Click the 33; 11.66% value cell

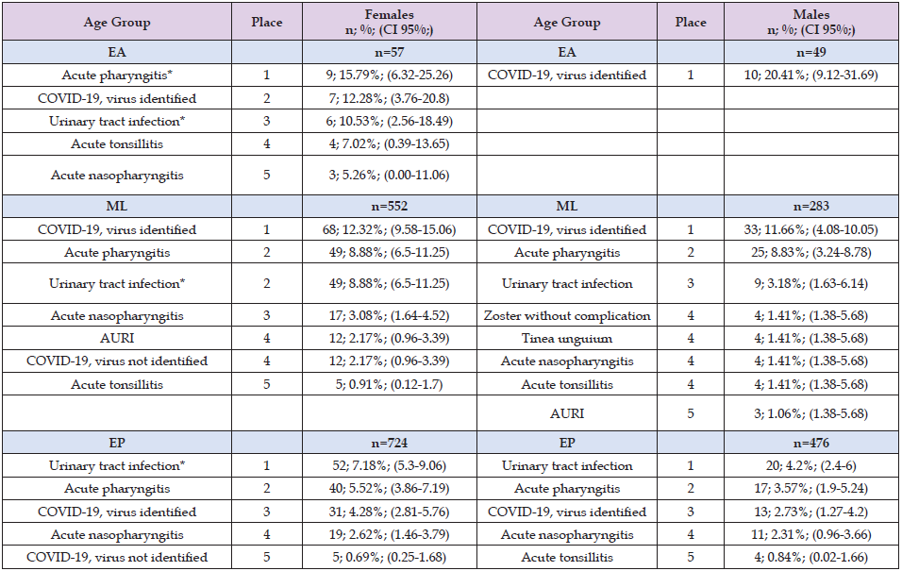[811, 229]
